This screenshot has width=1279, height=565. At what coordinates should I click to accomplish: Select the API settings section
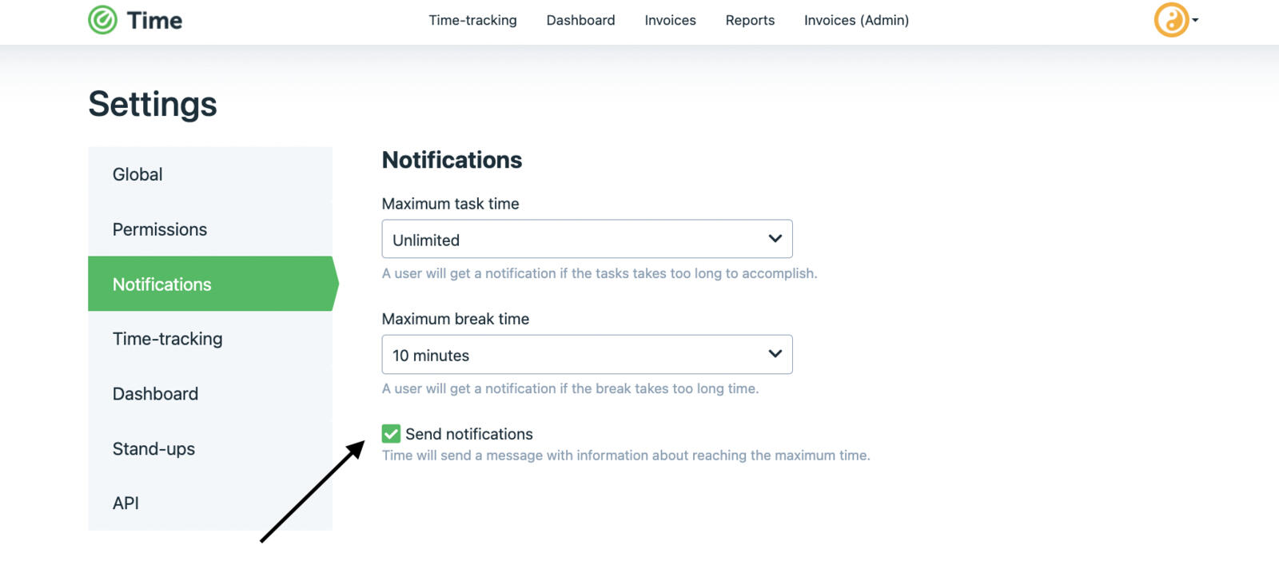tap(126, 503)
